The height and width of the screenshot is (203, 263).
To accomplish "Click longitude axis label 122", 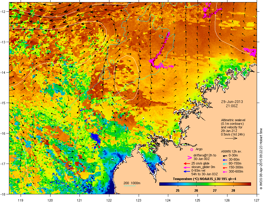I will (109, 200).
